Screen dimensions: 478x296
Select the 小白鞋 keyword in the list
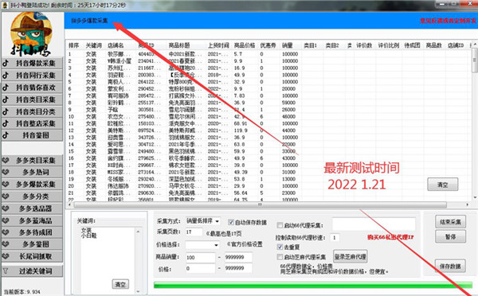click(x=88, y=236)
